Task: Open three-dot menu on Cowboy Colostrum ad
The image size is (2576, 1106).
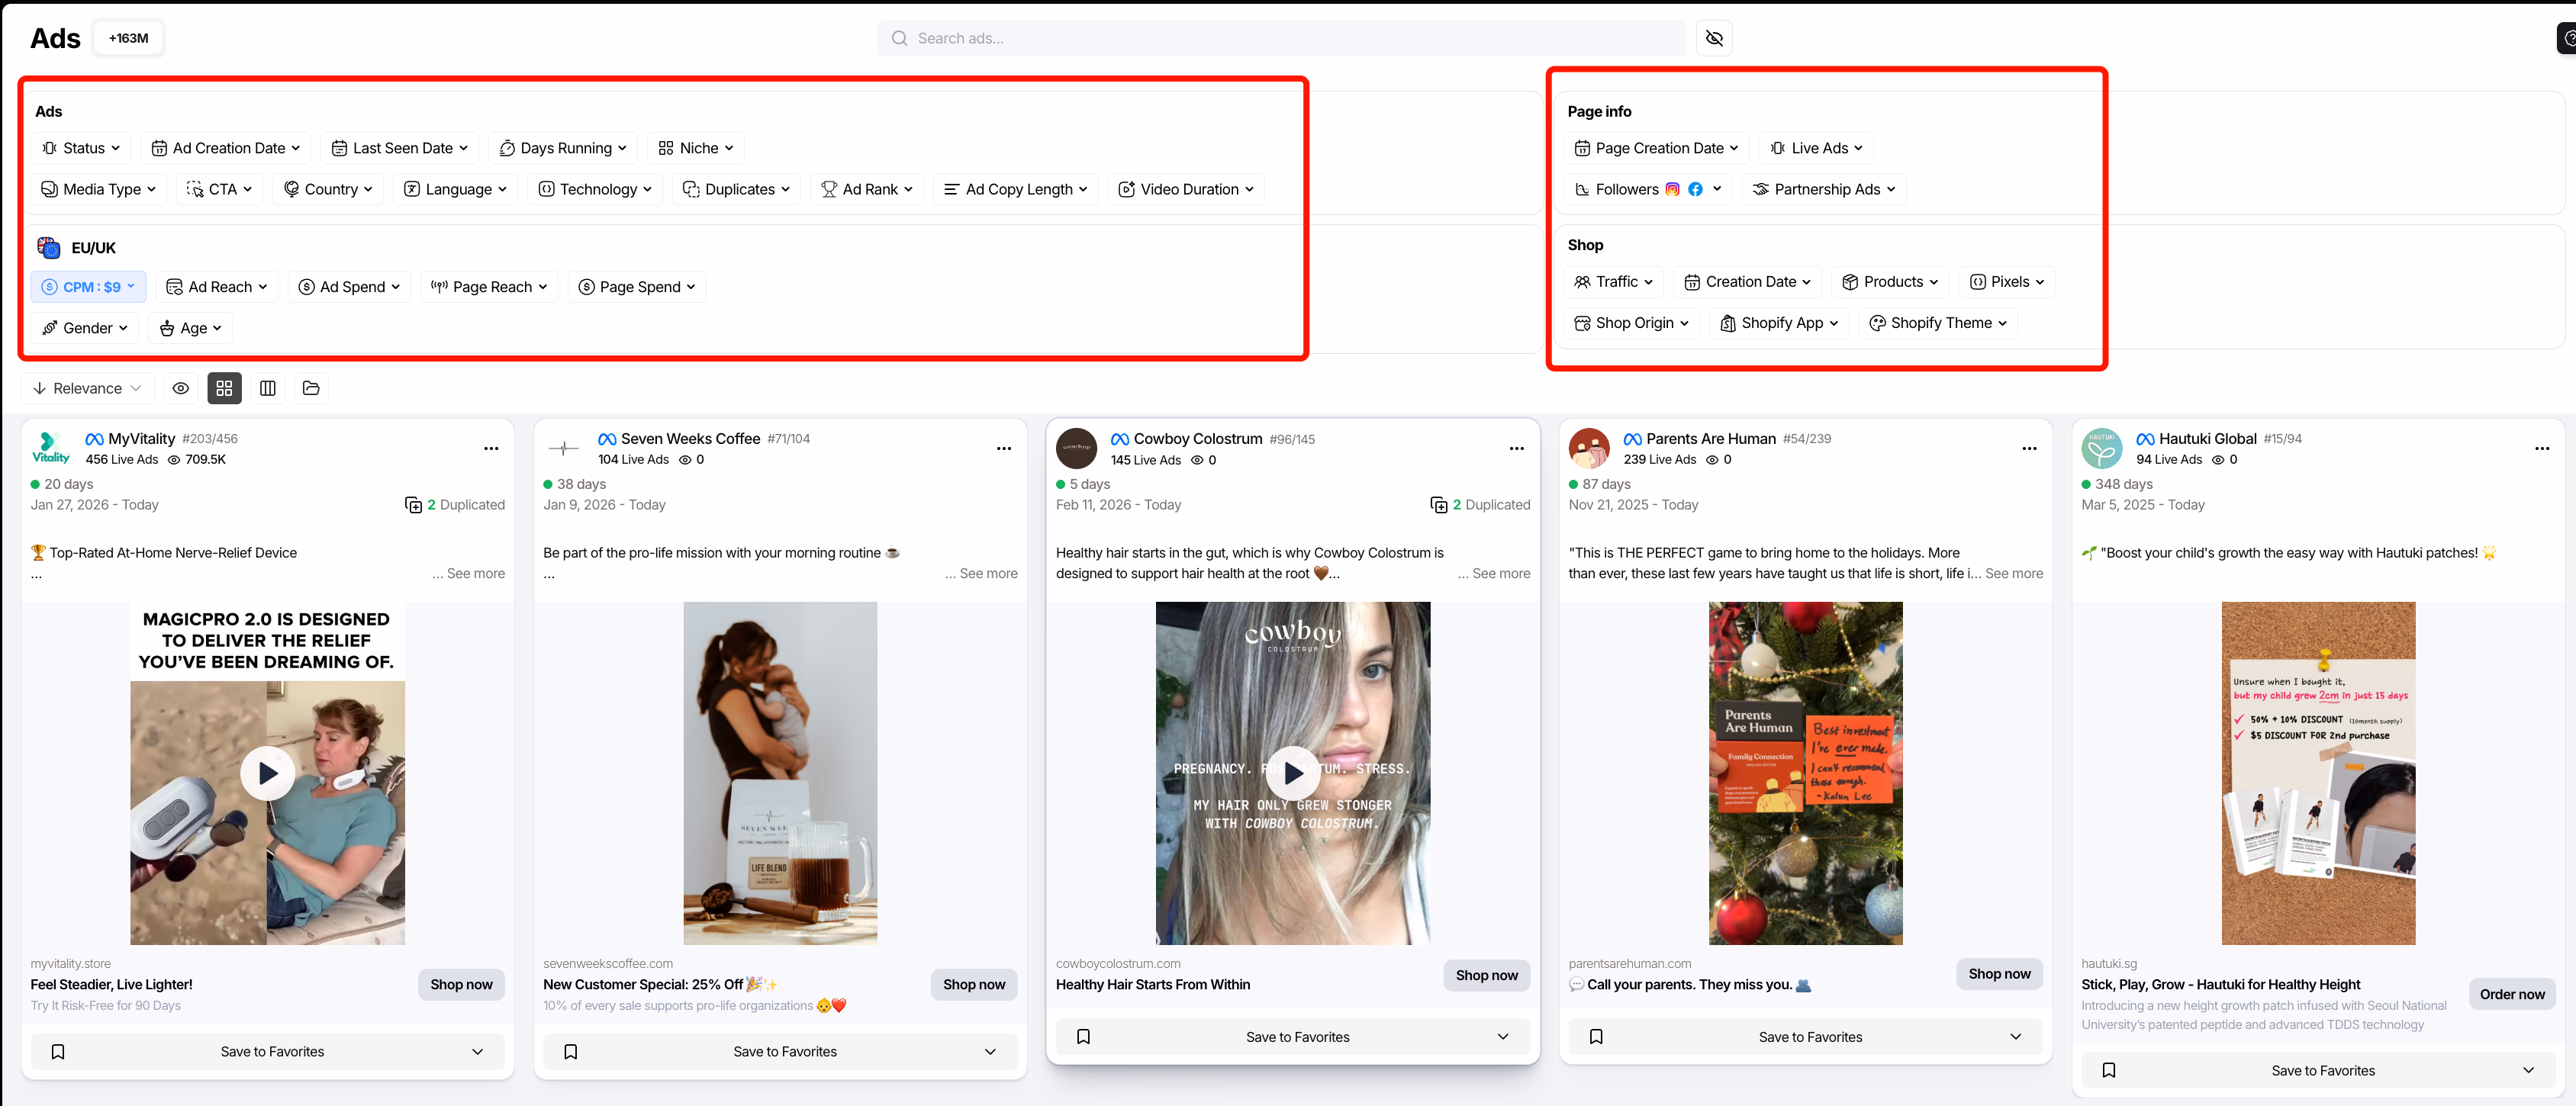Action: click(1516, 448)
